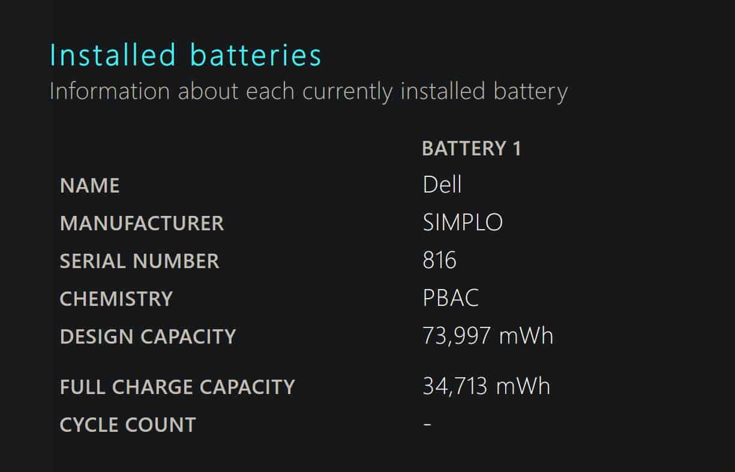The image size is (735, 472).
Task: Click the FULL CHARGE CAPACITY label
Action: [178, 387]
